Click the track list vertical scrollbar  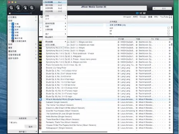(x=172, y=44)
